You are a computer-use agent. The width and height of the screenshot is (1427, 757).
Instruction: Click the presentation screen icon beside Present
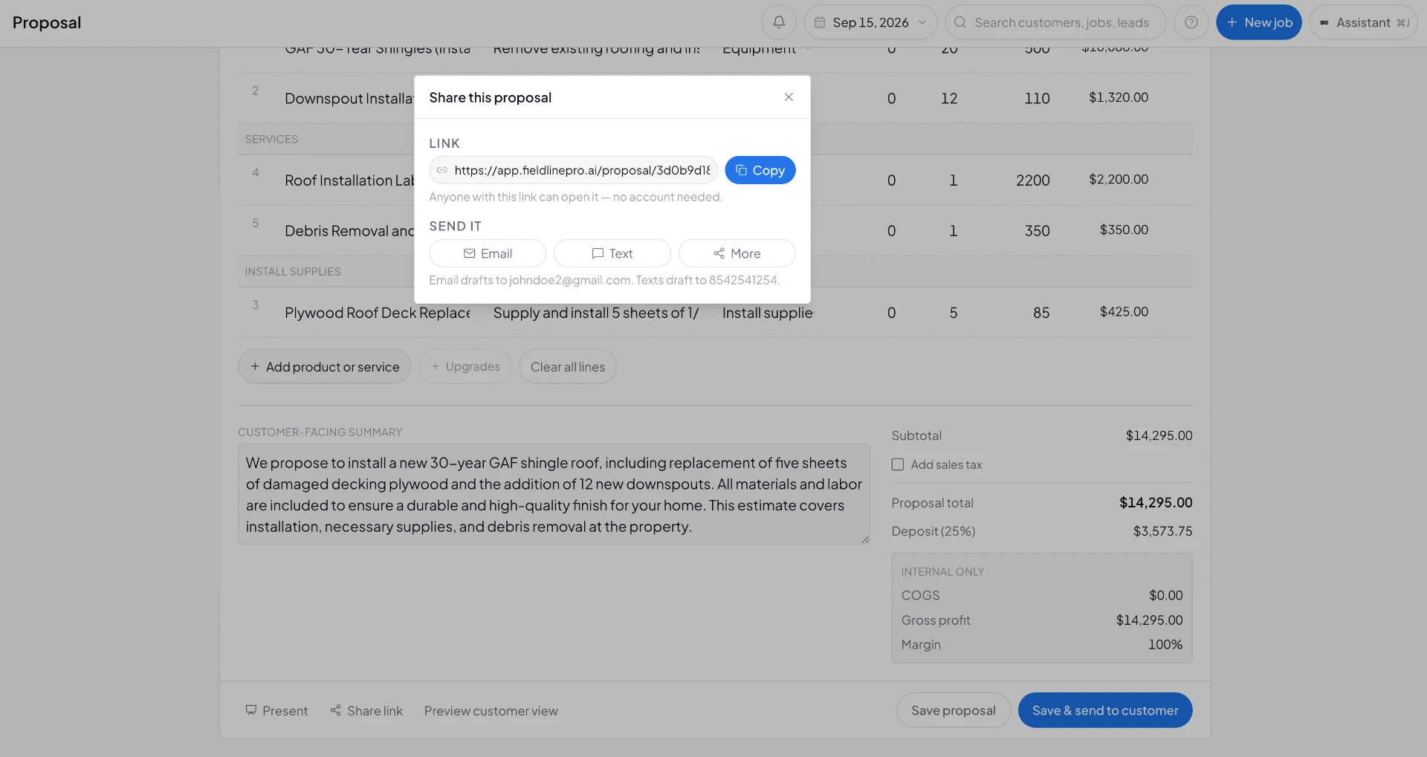[x=250, y=710]
